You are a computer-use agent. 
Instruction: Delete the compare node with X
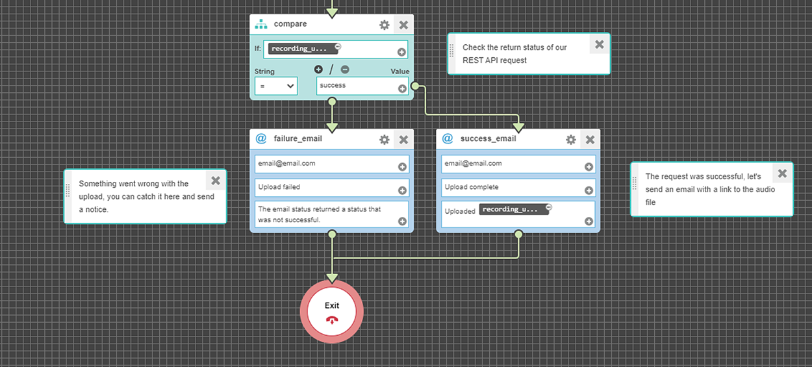(403, 25)
